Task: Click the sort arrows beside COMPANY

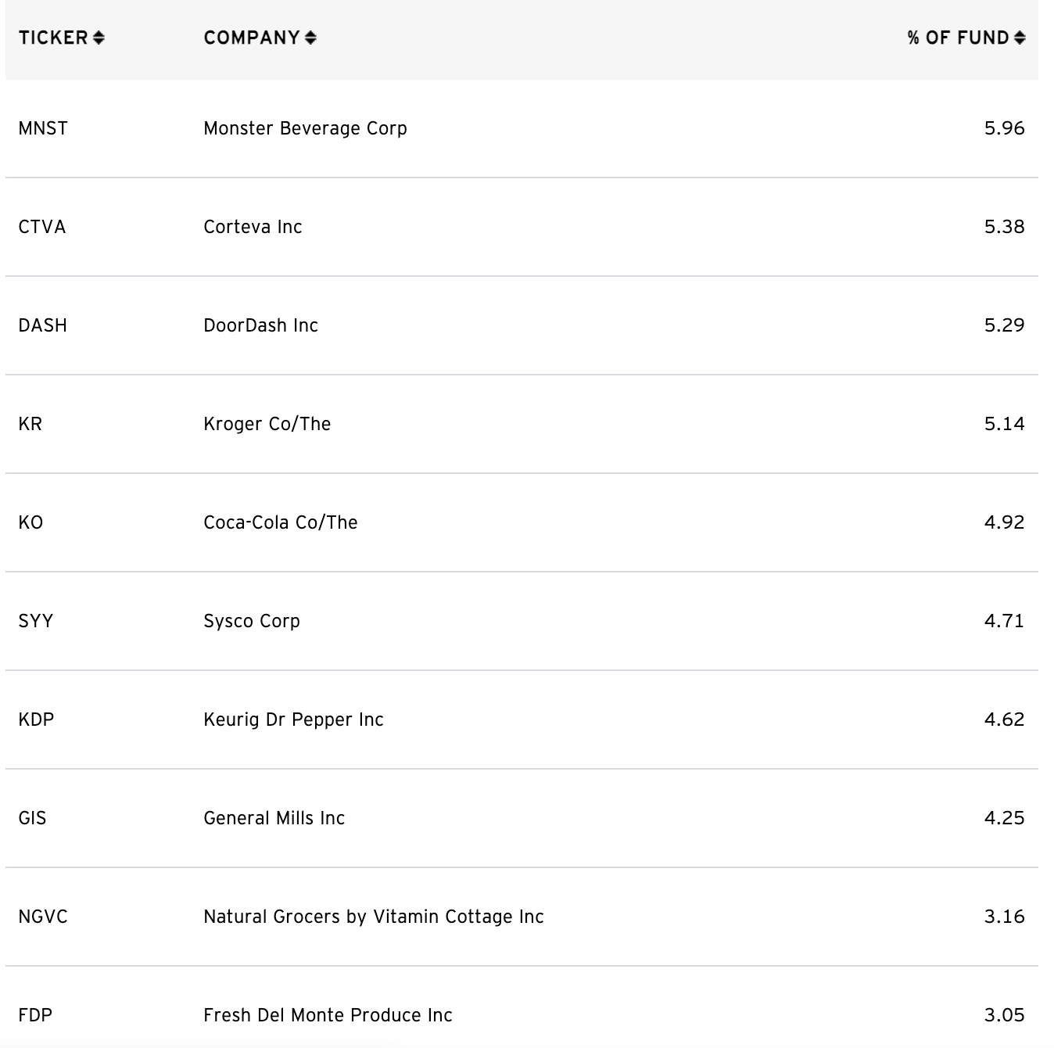Action: pos(310,38)
